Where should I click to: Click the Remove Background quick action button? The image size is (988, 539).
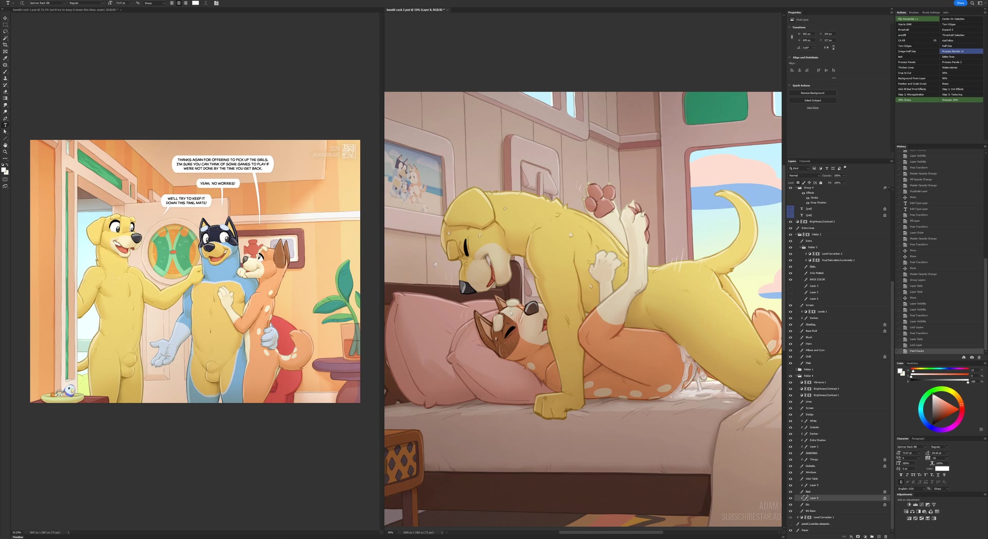point(813,93)
